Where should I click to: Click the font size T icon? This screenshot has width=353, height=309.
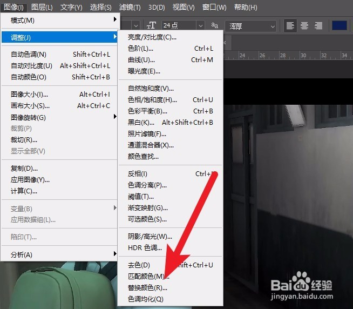(151, 25)
